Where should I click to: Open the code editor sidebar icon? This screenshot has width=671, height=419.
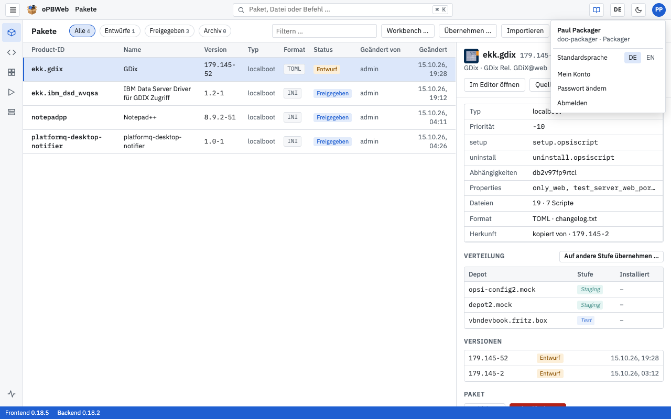click(12, 52)
